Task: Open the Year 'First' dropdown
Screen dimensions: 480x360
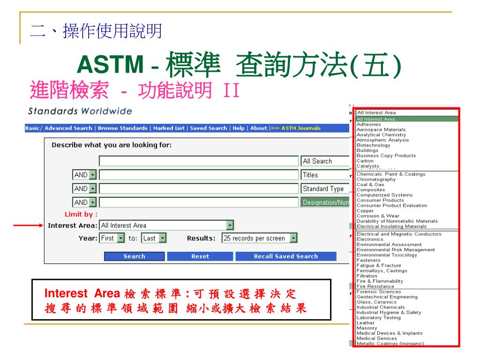Action: coord(112,238)
